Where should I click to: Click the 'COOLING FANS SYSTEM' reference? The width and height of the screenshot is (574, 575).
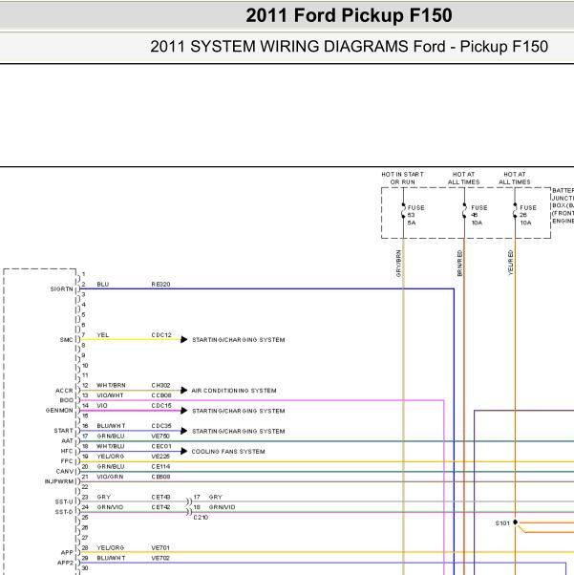click(x=228, y=452)
